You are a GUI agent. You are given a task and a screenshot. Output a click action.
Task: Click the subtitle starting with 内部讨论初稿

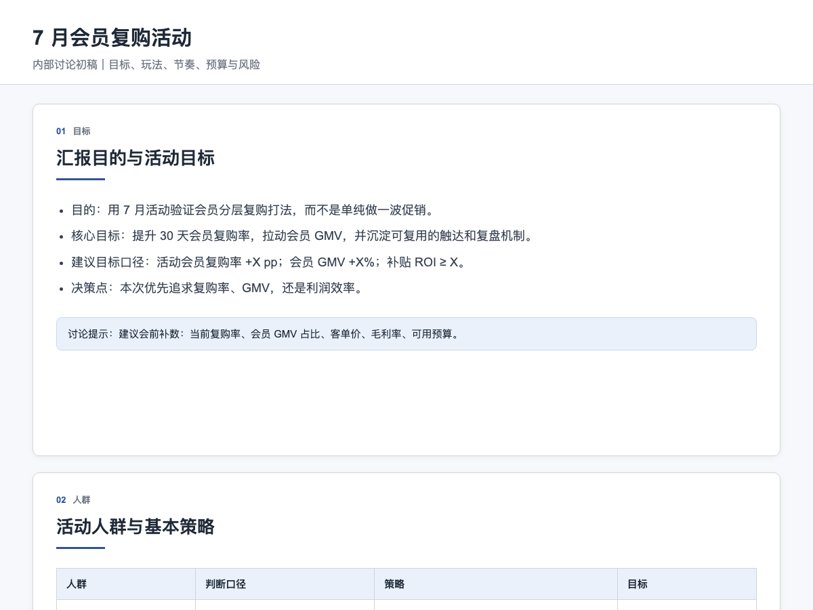coord(146,65)
